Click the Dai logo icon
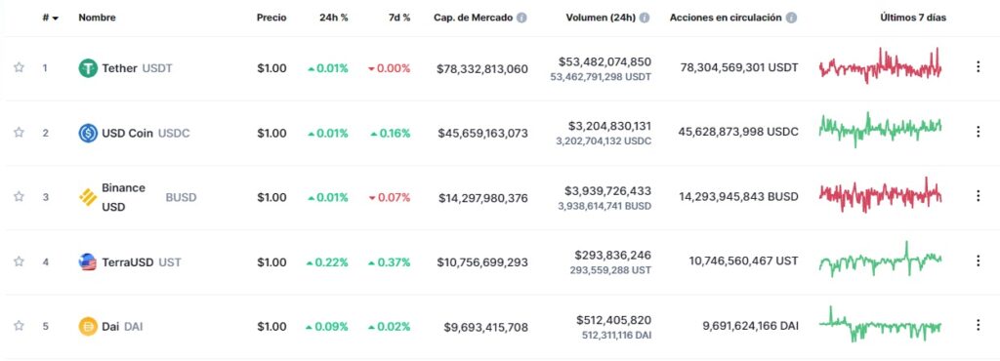Screen dimensions: 1000x361 [88, 327]
